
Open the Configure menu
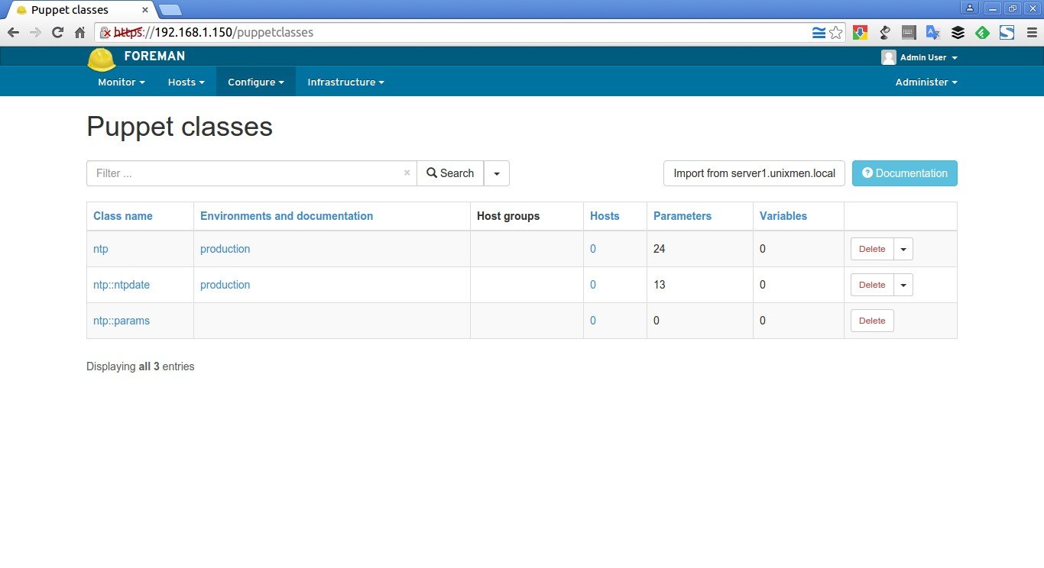coord(256,82)
